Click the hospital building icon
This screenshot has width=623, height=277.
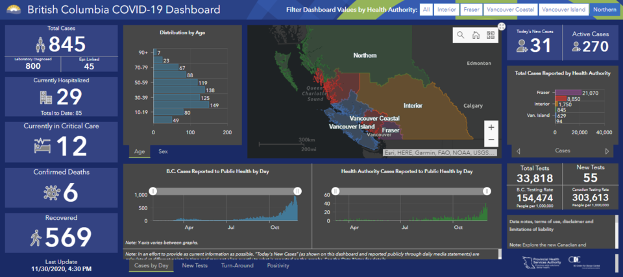[45, 97]
